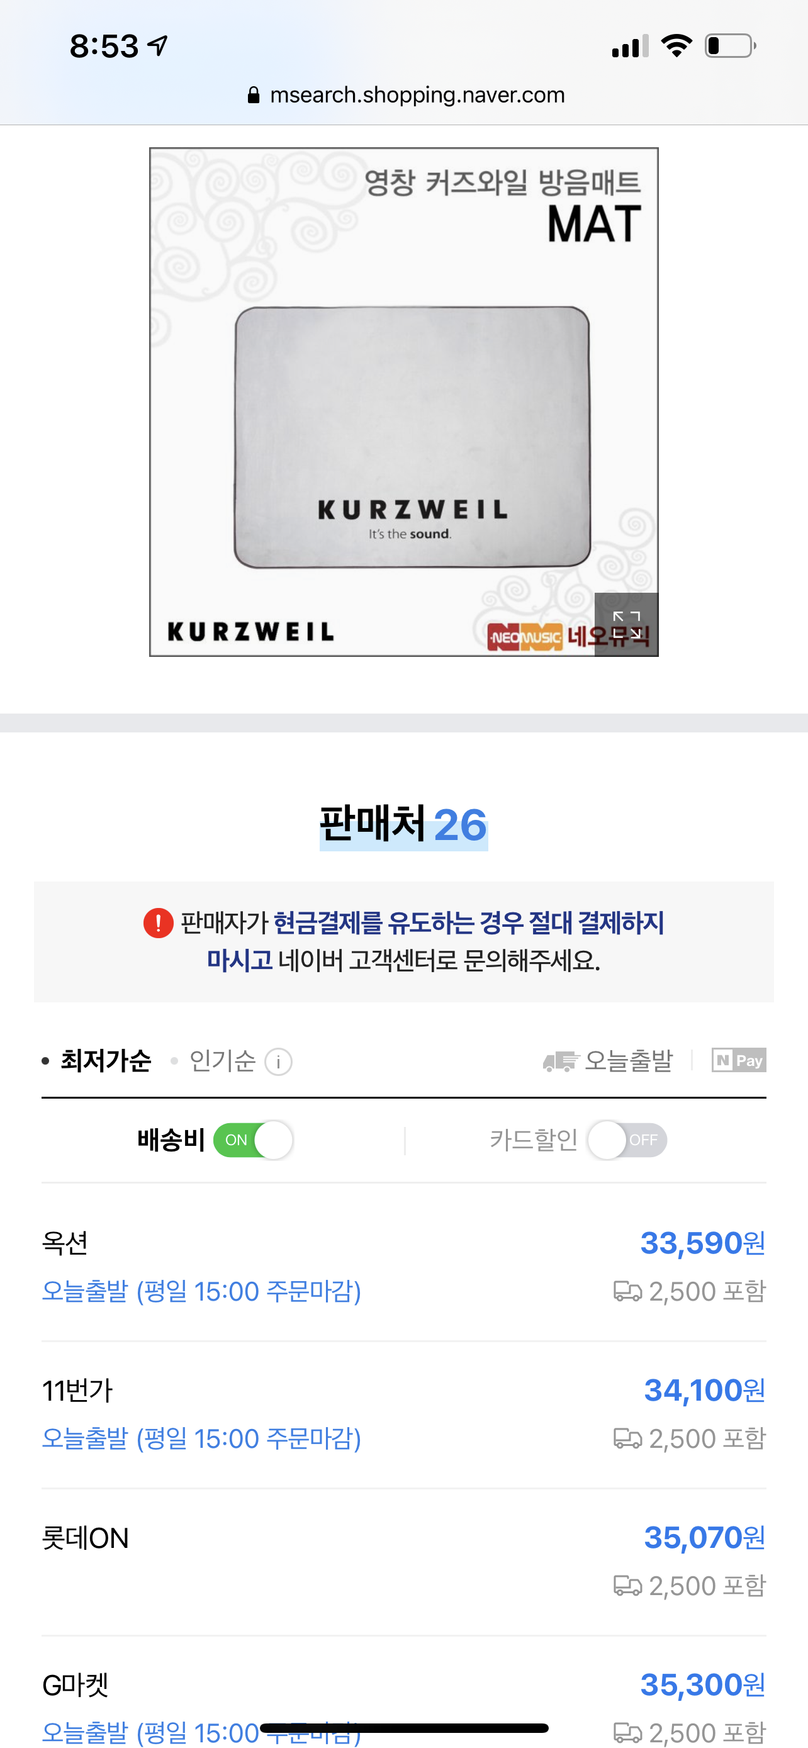Image resolution: width=808 pixels, height=1748 pixels.
Task: Enable the 카드할인 toggle
Action: point(627,1140)
